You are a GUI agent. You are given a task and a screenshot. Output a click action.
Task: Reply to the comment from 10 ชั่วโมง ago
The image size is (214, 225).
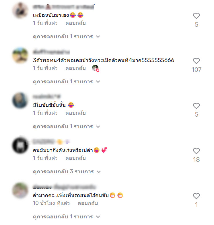[88, 203]
